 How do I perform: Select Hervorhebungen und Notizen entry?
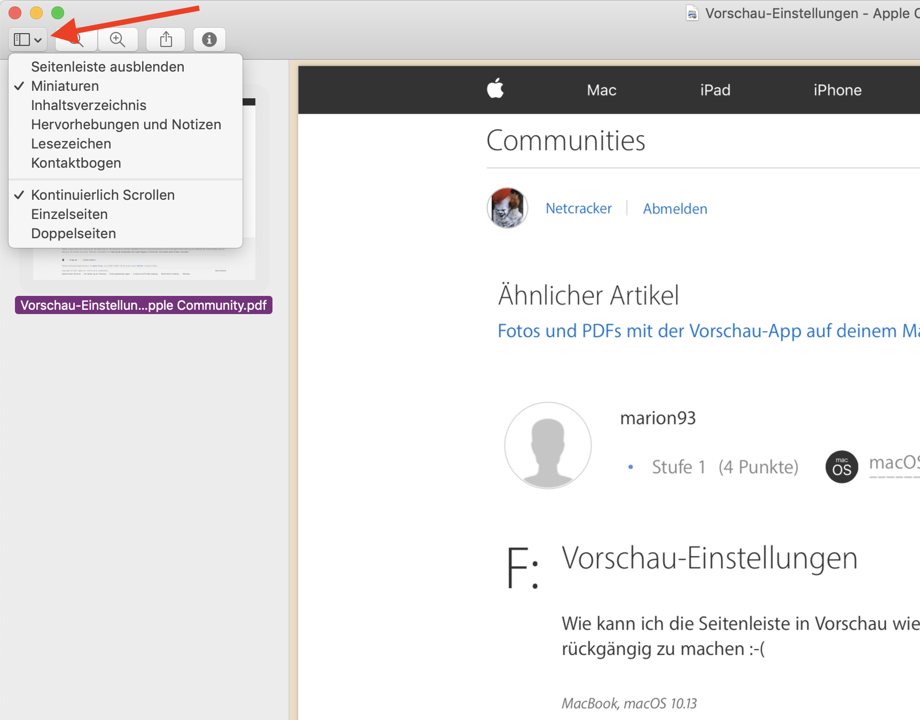[x=126, y=124]
